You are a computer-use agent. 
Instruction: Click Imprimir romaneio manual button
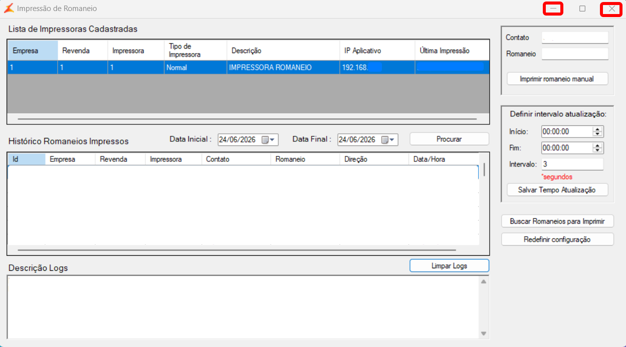click(557, 79)
